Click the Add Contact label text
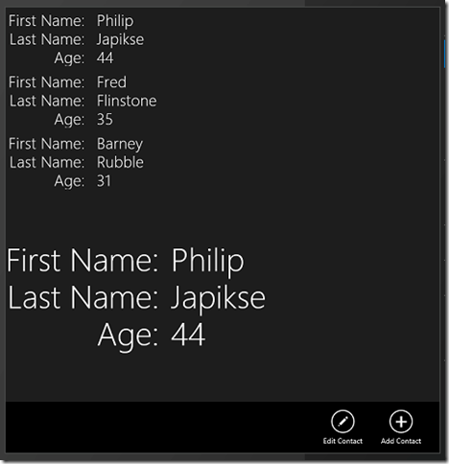 [401, 441]
